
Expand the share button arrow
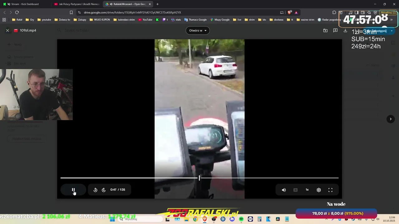[x=392, y=31]
